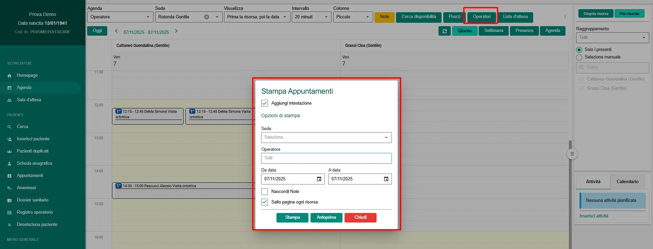
Task: Switch to the Calendario tab
Action: [627, 182]
